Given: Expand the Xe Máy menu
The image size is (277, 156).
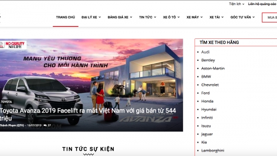Looking at the screenshot, I should coord(194,17).
